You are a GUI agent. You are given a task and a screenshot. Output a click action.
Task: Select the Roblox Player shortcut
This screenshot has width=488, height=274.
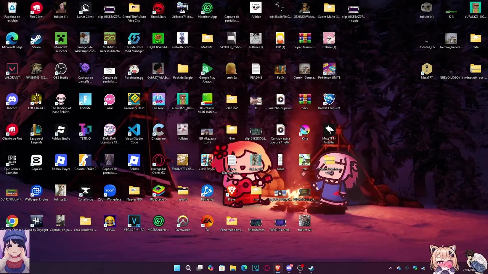[x=61, y=161]
